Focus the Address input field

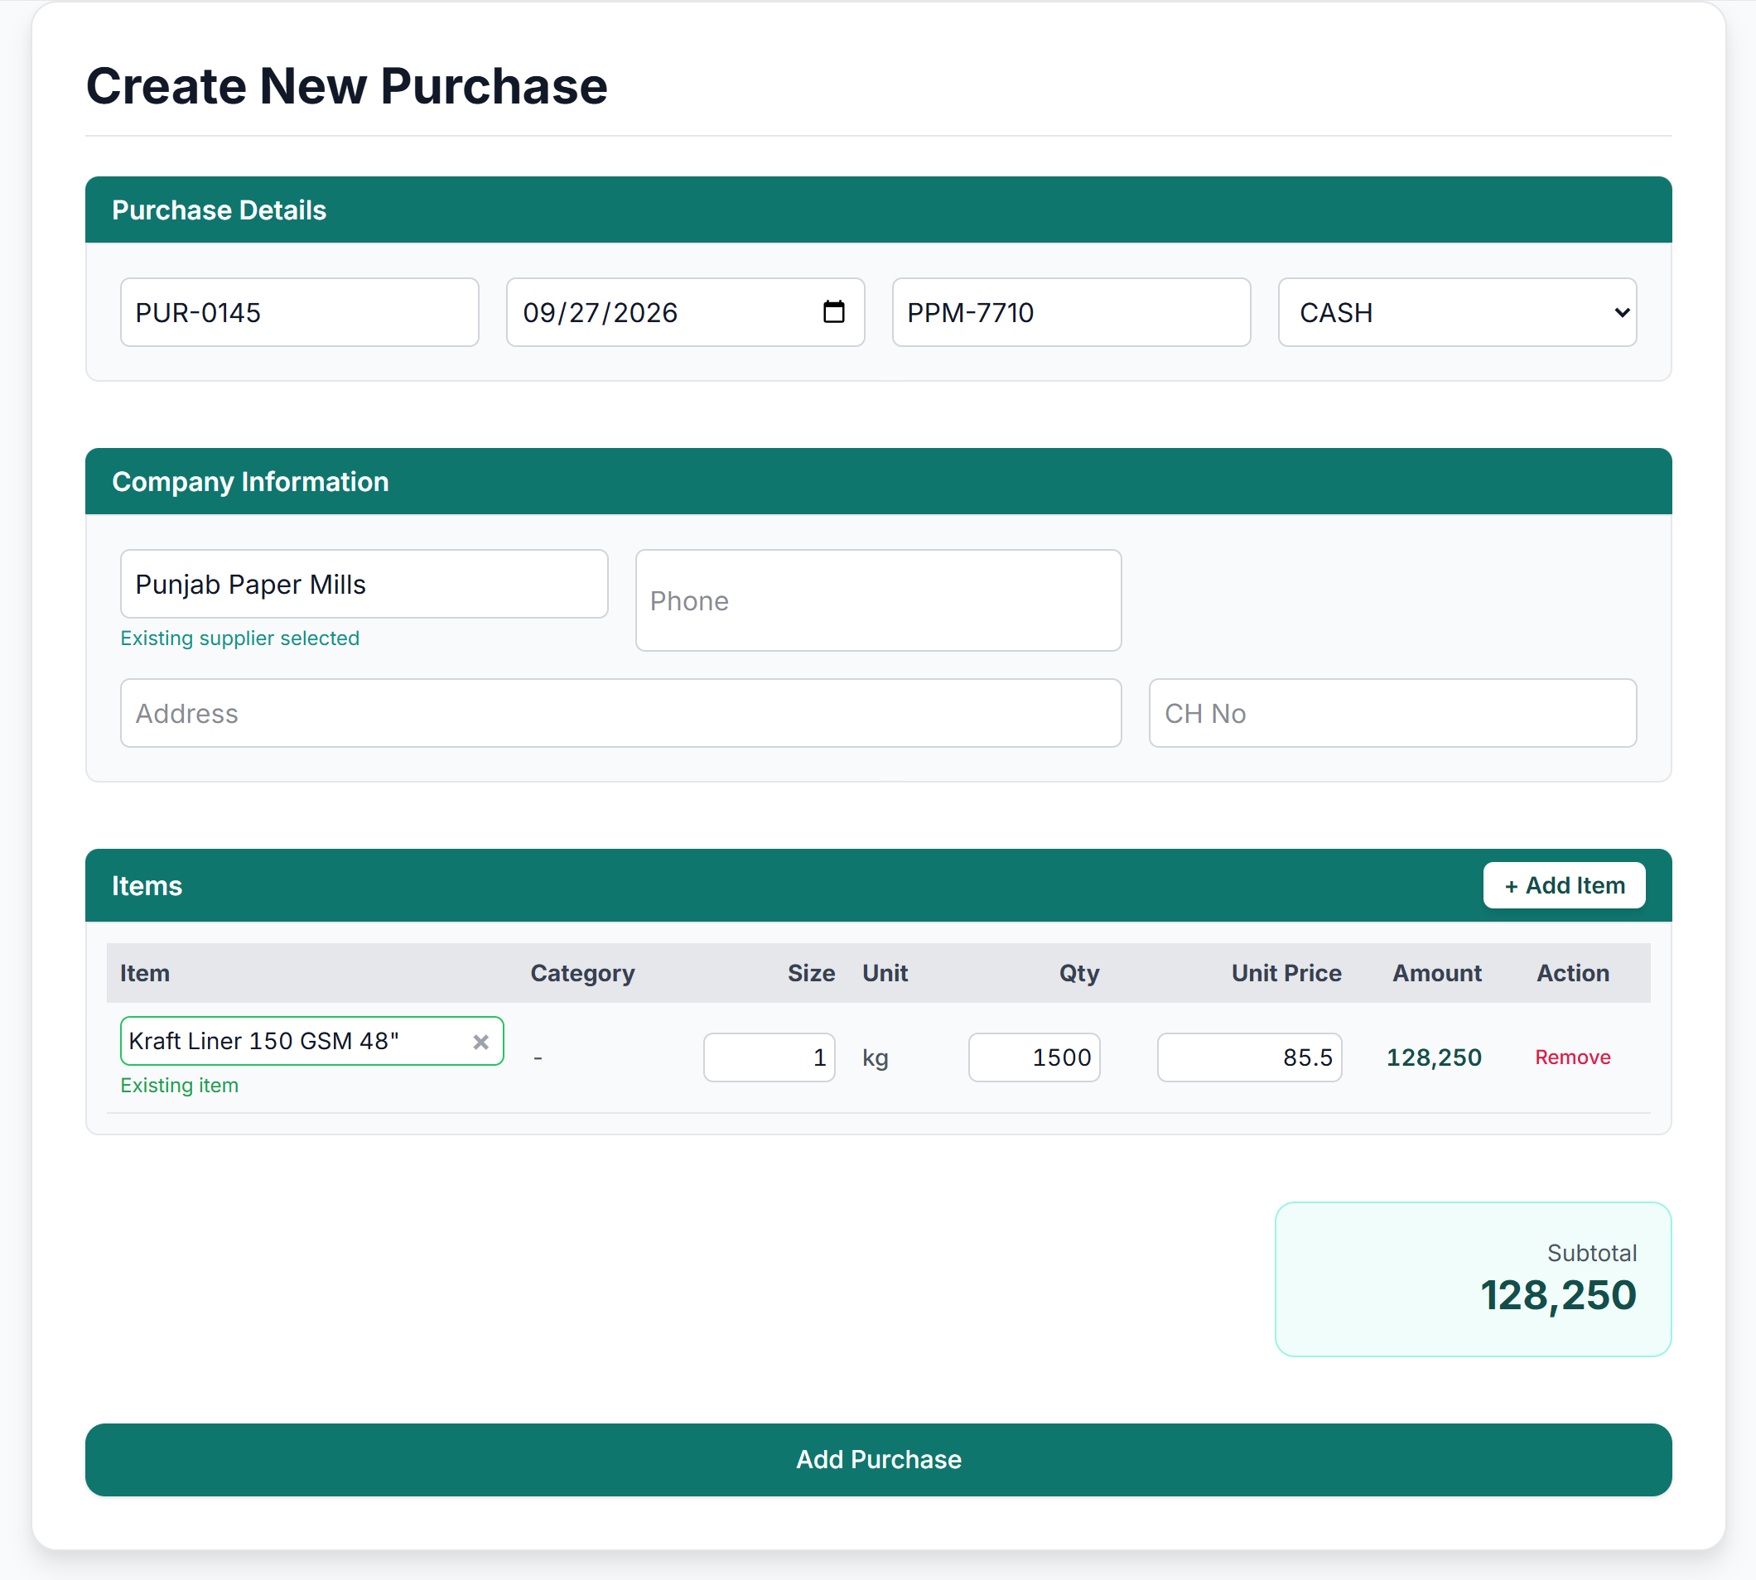(x=621, y=714)
